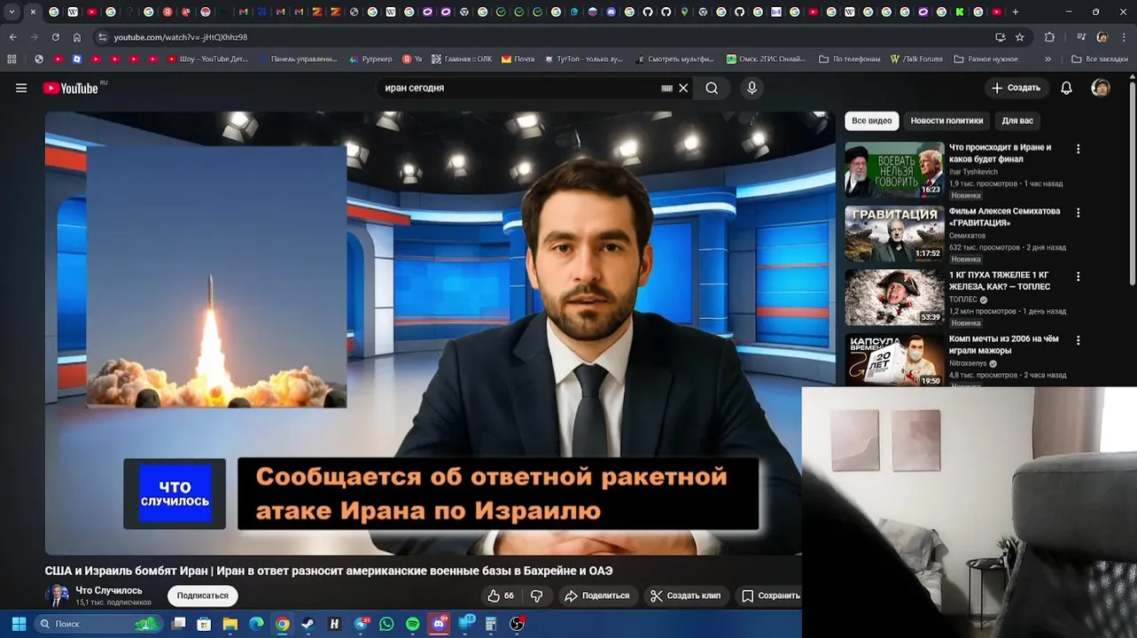Screen dimensions: 1137x638
Task: Start voice search with the microphone icon
Action: tap(752, 89)
